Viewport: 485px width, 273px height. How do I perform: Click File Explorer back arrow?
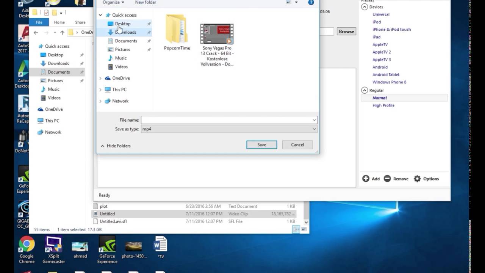pos(36,33)
